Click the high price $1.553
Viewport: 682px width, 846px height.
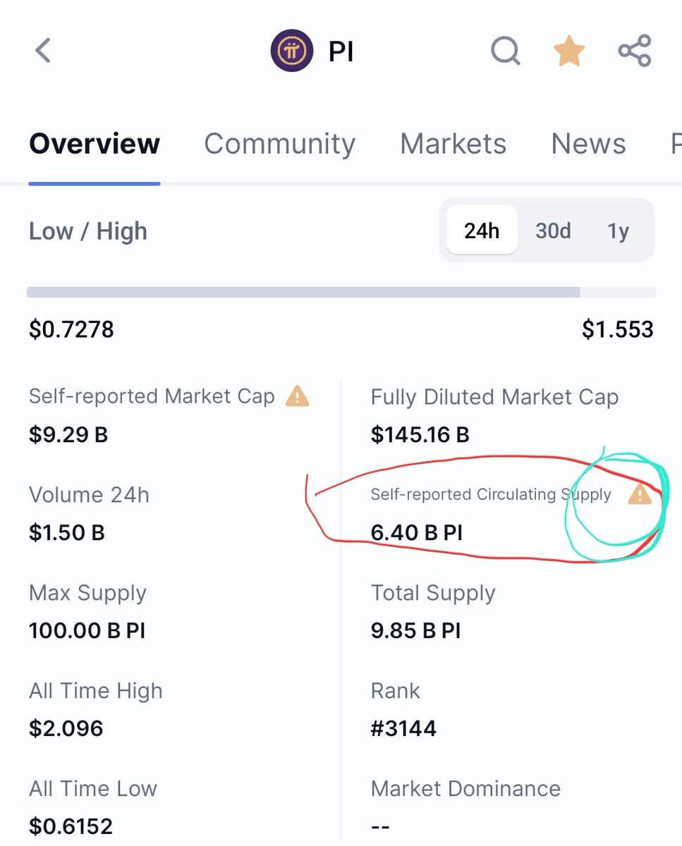(x=618, y=329)
